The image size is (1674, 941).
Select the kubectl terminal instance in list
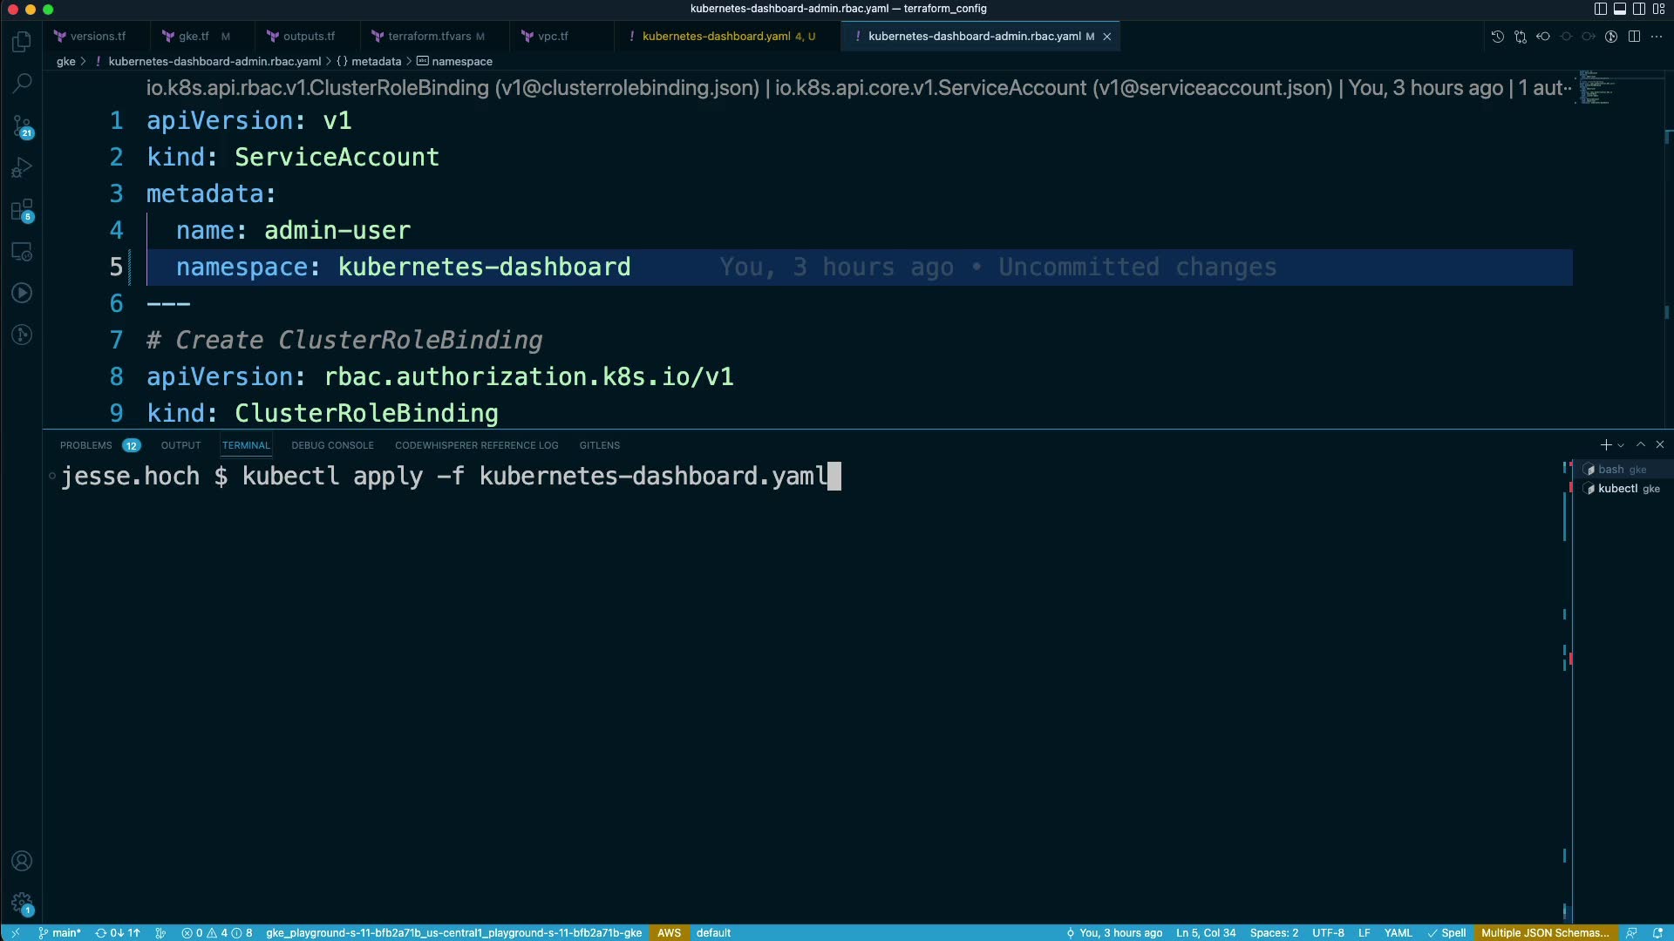1618,489
